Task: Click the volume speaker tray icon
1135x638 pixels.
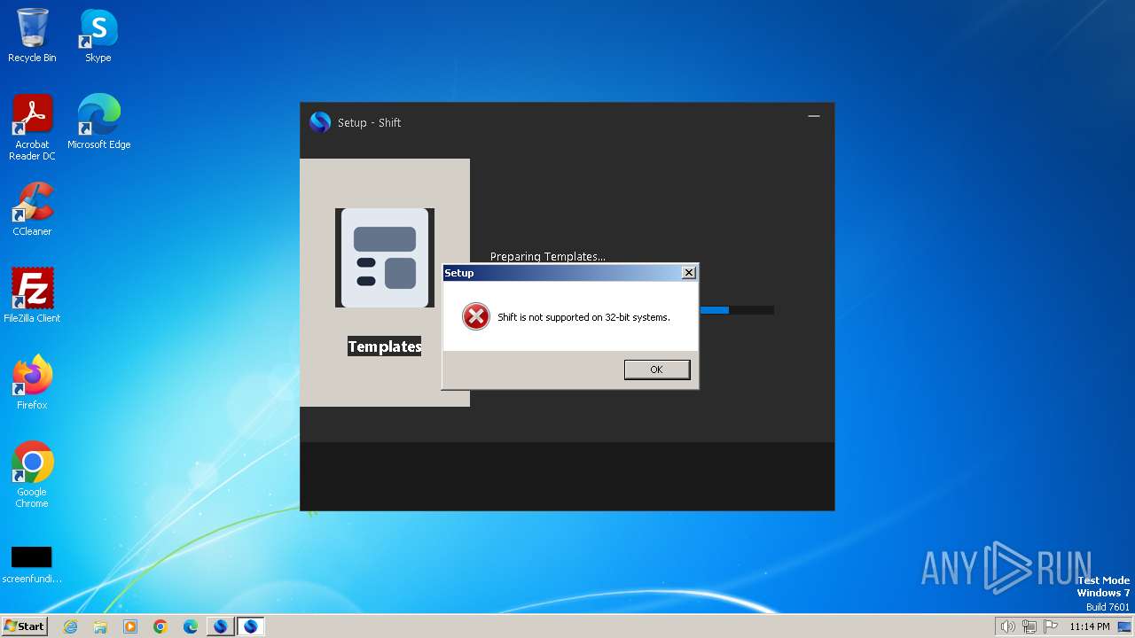Action: point(1007,626)
